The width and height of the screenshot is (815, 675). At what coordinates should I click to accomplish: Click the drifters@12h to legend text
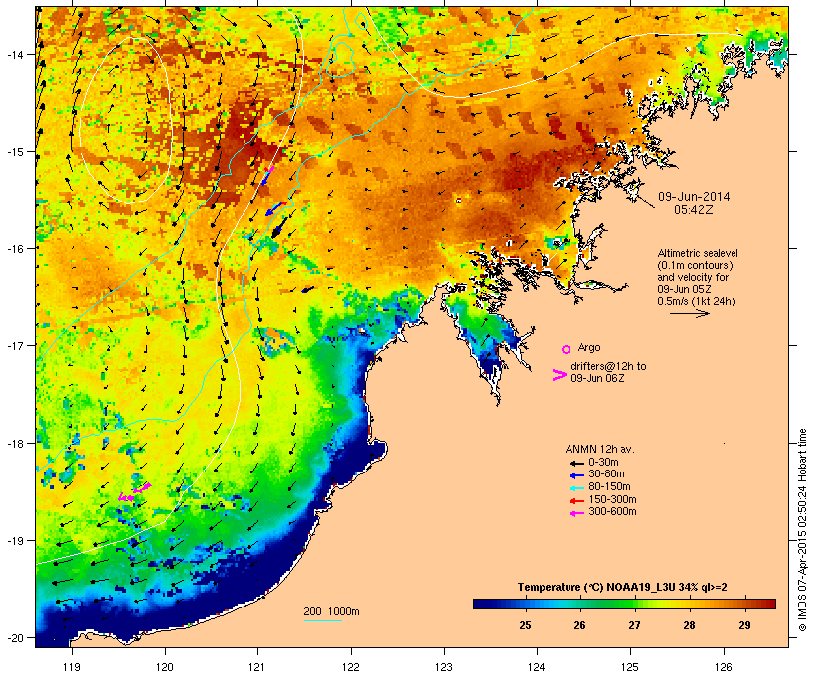click(x=608, y=366)
